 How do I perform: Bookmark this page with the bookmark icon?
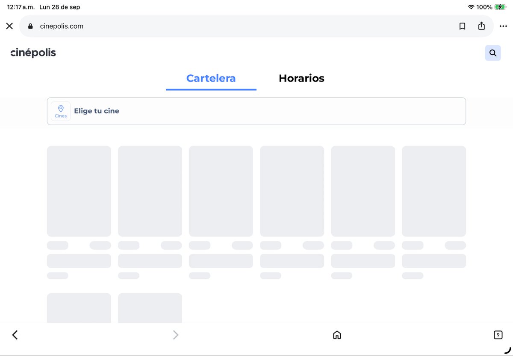tap(462, 26)
